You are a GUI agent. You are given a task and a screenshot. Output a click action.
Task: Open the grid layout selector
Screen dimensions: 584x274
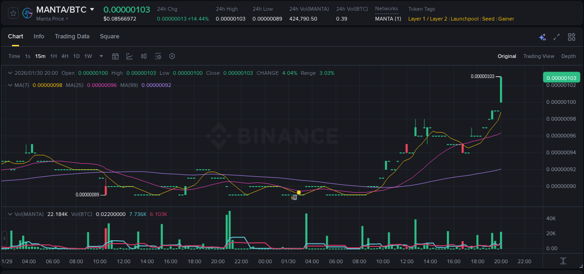tap(571, 36)
